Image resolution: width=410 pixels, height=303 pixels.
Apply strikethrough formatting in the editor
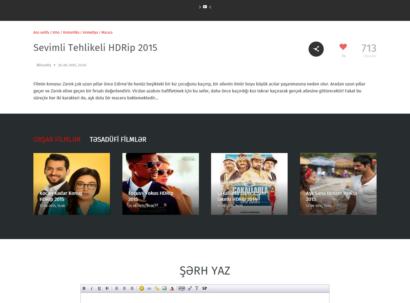[107, 288]
